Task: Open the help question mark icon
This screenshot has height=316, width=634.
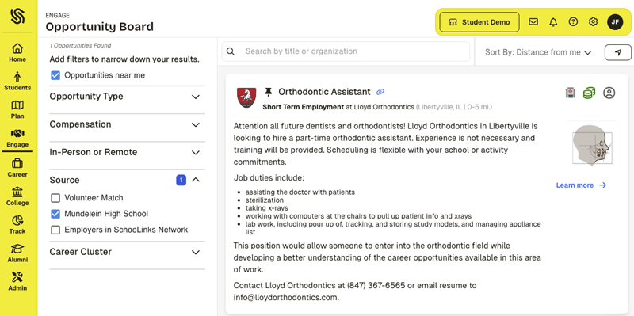Action: point(573,22)
